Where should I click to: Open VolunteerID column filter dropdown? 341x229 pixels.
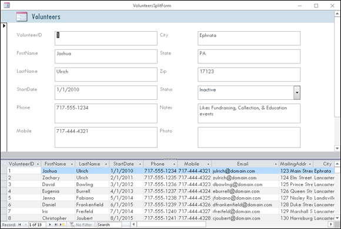tap(38, 164)
